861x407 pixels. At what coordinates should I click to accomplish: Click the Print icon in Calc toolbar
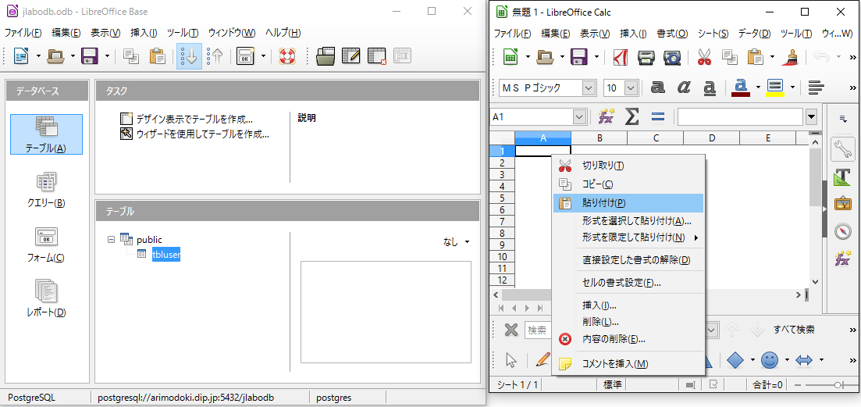(x=646, y=56)
